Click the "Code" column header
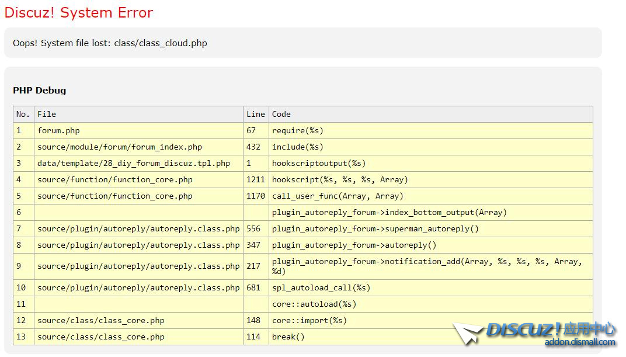The image size is (626, 357). click(281, 115)
